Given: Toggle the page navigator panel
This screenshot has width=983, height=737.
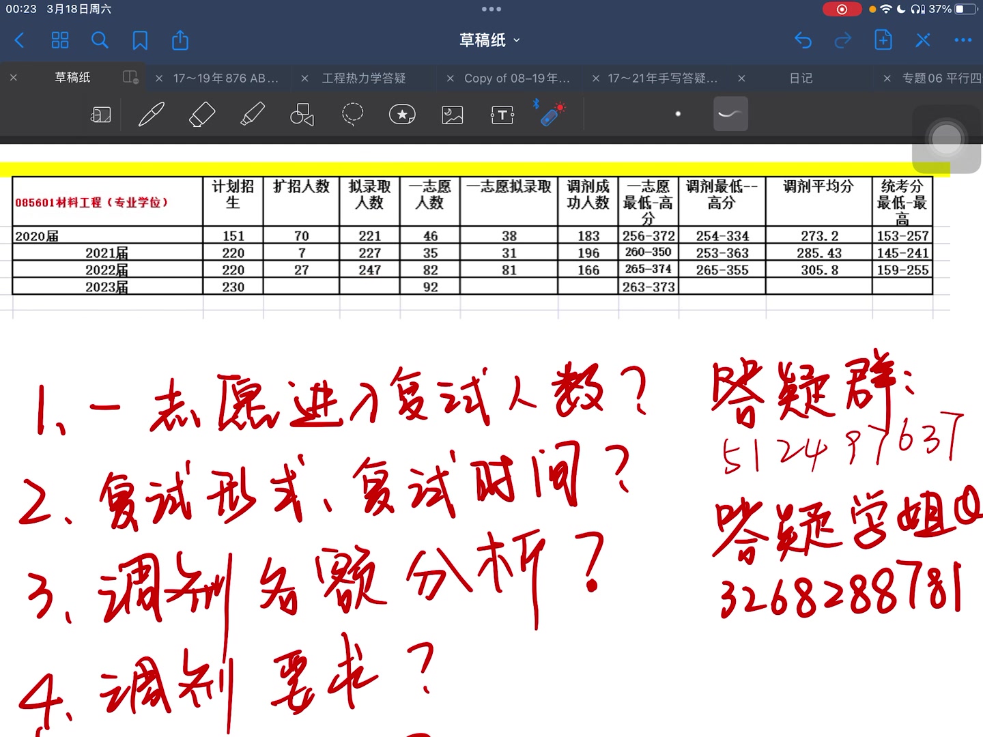Looking at the screenshot, I should 100,115.
